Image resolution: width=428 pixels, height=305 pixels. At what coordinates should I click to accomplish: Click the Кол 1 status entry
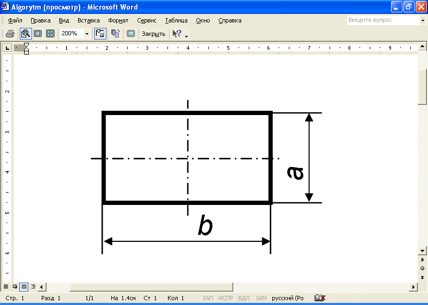[175, 298]
